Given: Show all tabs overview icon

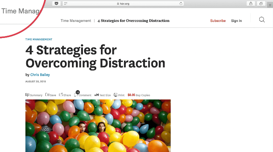Looking at the screenshot, I should pos(261,4).
